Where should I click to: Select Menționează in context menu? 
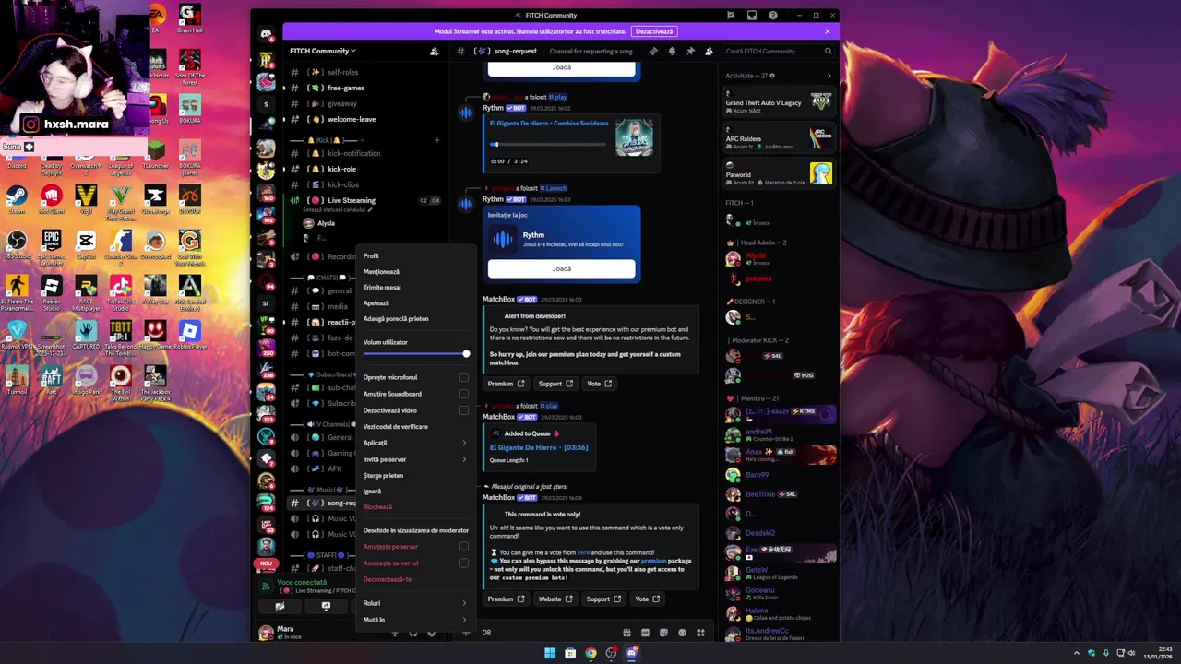[x=415, y=272]
